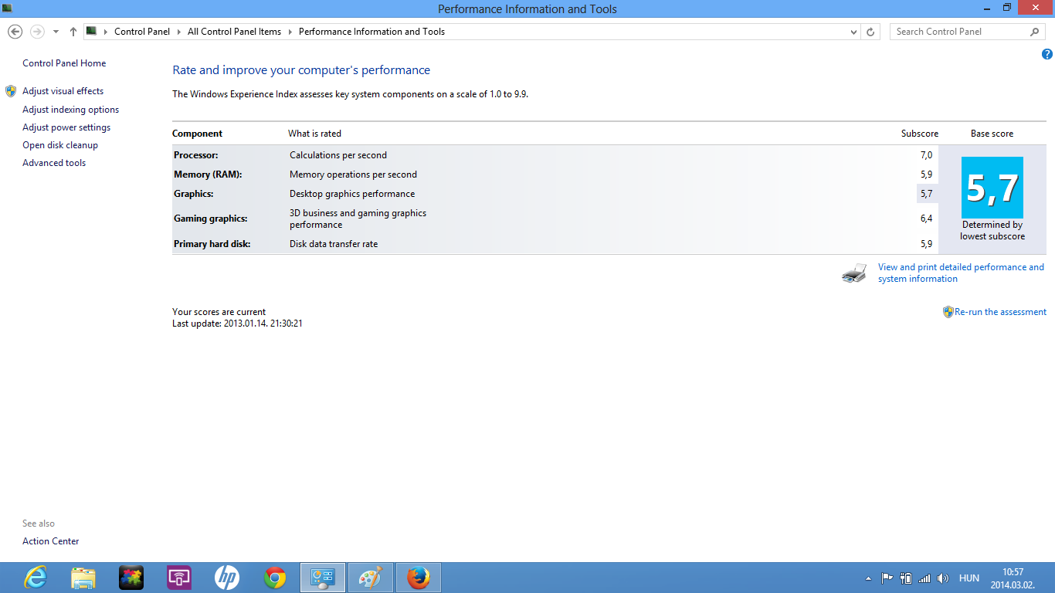Image resolution: width=1055 pixels, height=593 pixels.
Task: Click the blue 5,7 base score tile
Action: point(992,188)
